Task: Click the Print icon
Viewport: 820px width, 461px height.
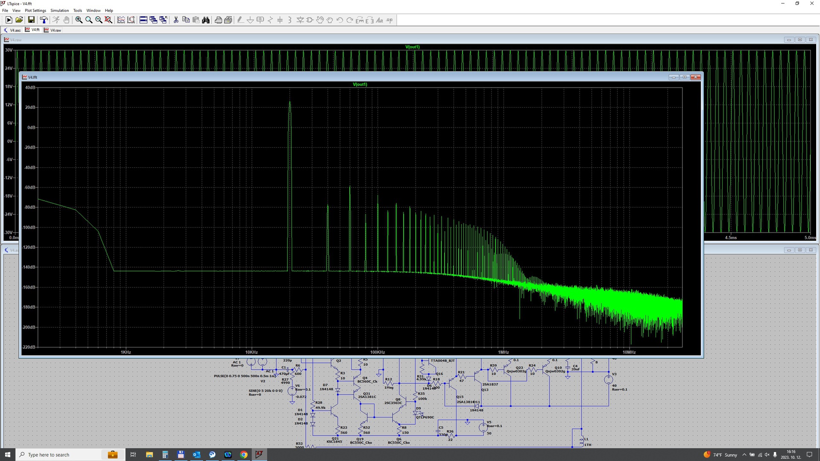Action: [x=218, y=20]
